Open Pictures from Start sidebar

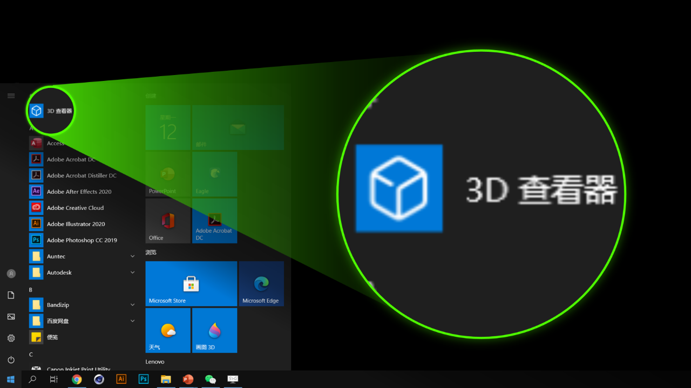pyautogui.click(x=11, y=317)
